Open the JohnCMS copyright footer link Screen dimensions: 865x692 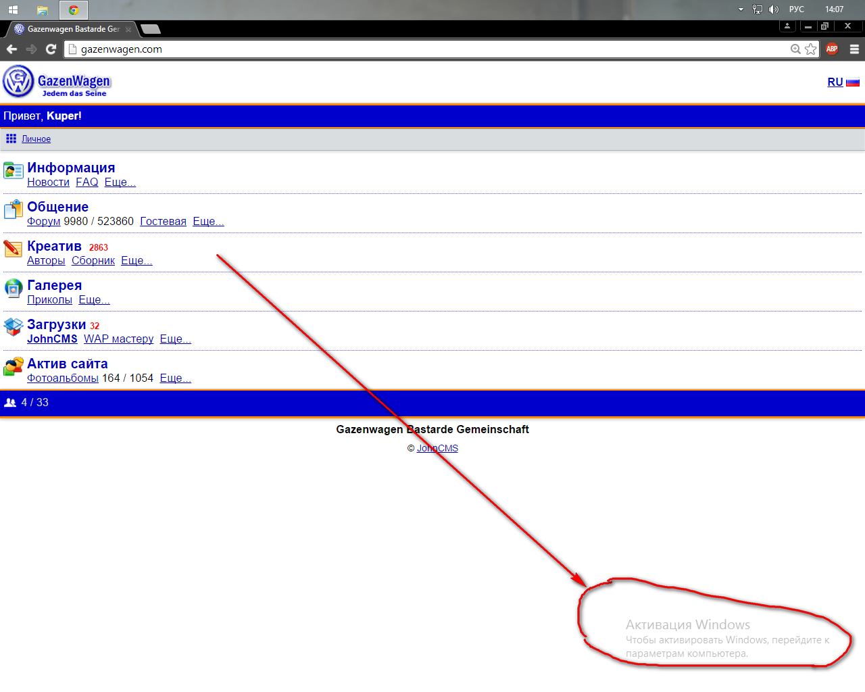(437, 448)
